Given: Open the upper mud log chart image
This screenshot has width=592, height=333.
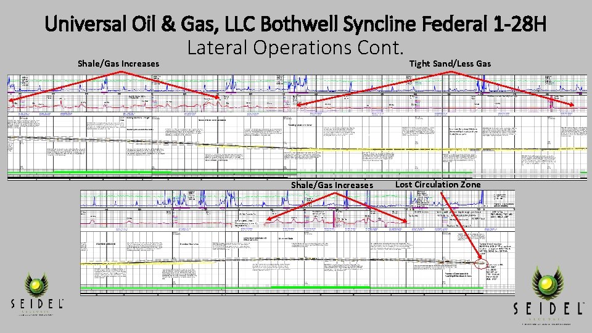Looking at the screenshot, I should point(297,127).
